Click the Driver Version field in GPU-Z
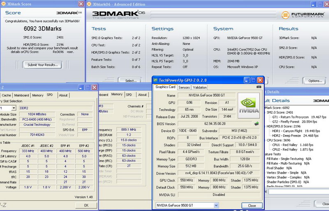The width and height of the screenshot is (329, 211). click(219, 173)
